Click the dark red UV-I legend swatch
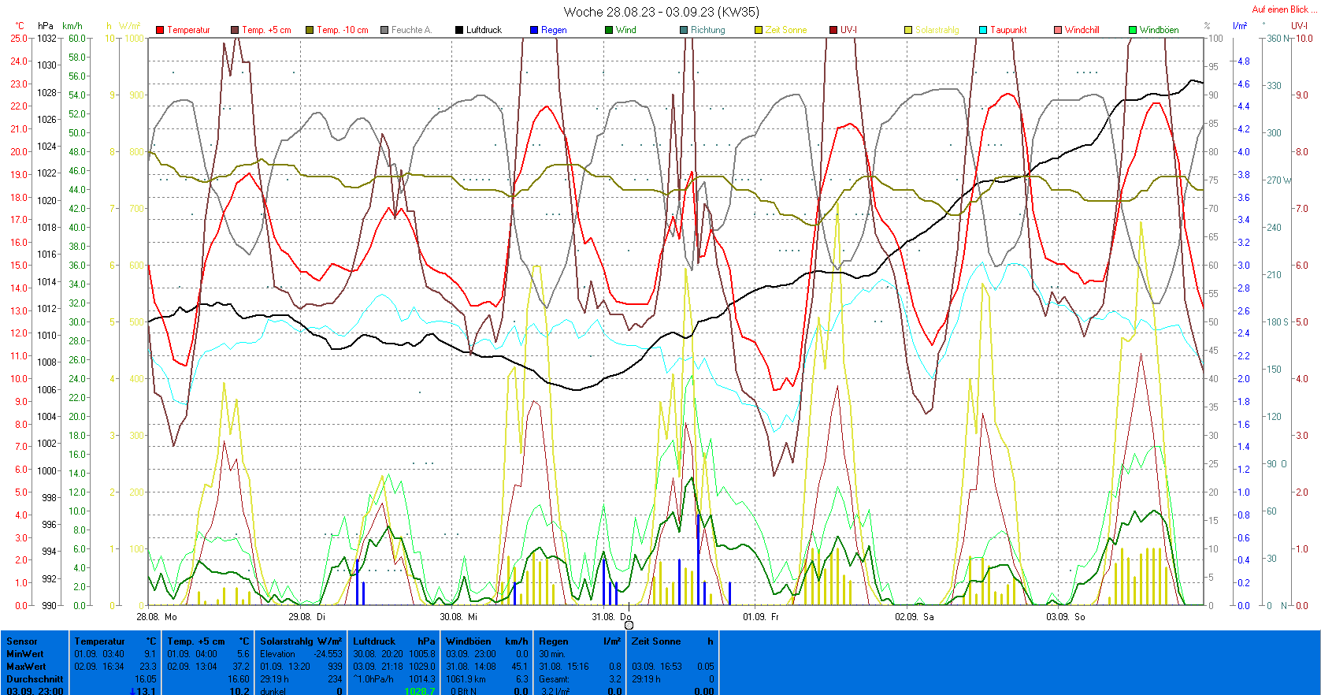Viewport: 1321px width, 695px height. pos(833,30)
